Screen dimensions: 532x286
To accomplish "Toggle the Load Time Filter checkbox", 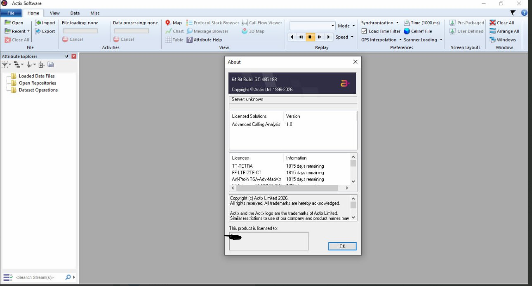I will pos(364,31).
